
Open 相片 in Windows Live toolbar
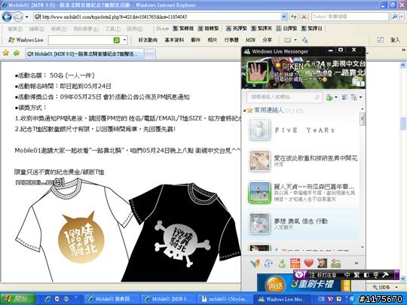click(212, 40)
